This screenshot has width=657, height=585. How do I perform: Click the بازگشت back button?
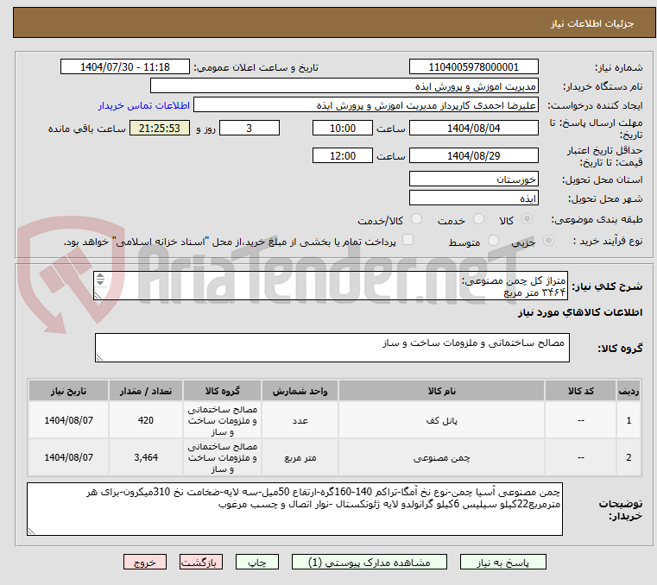pyautogui.click(x=200, y=562)
